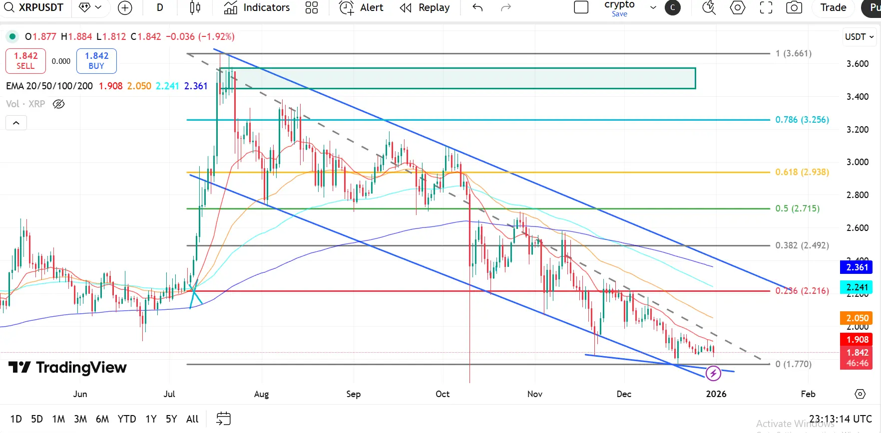Open quick search lightning magnifier
The image size is (881, 433).
coord(709,7)
